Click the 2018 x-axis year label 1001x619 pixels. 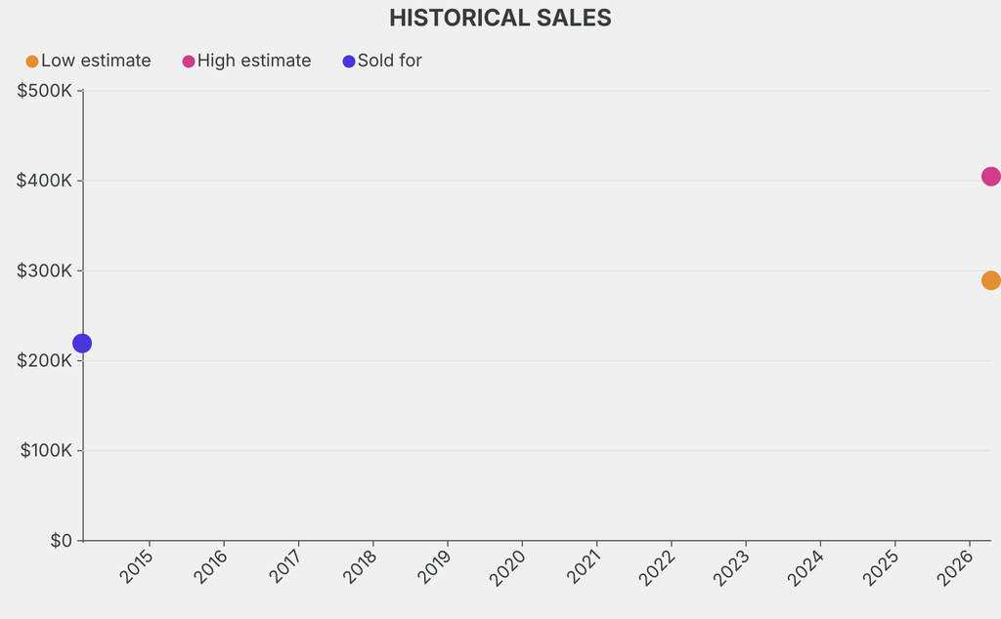pos(361,565)
